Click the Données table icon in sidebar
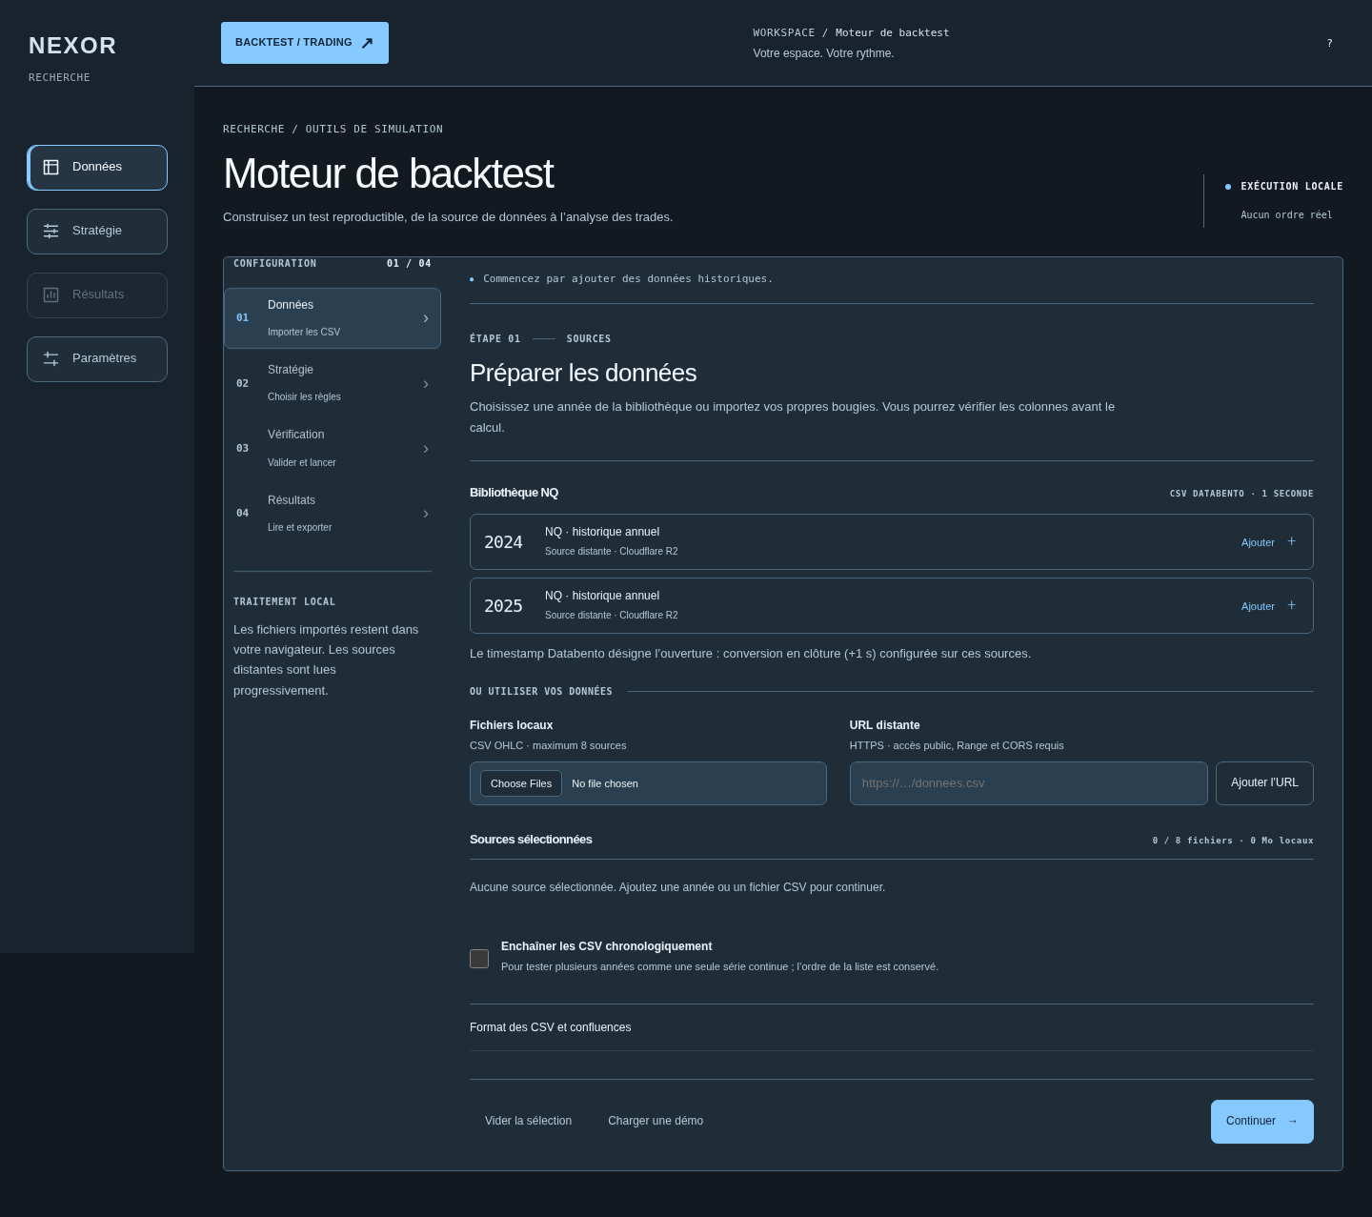Viewport: 1372px width, 1217px height. (51, 168)
